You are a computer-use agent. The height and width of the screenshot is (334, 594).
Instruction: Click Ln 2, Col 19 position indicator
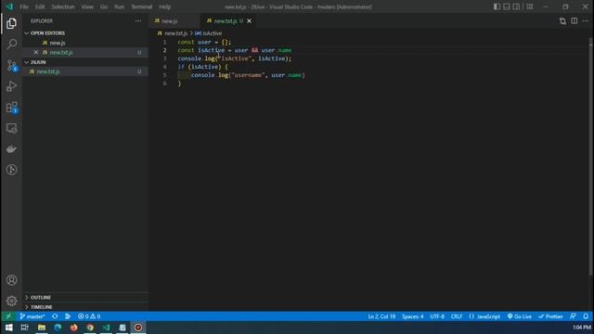(381, 316)
